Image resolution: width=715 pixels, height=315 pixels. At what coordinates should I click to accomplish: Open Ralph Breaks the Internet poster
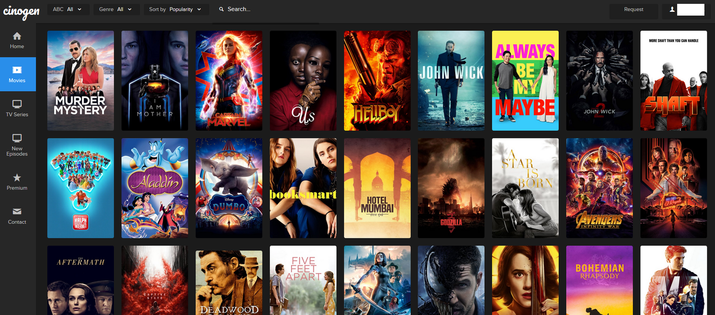pyautogui.click(x=80, y=188)
